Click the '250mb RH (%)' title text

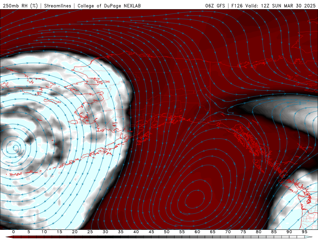tap(21, 6)
